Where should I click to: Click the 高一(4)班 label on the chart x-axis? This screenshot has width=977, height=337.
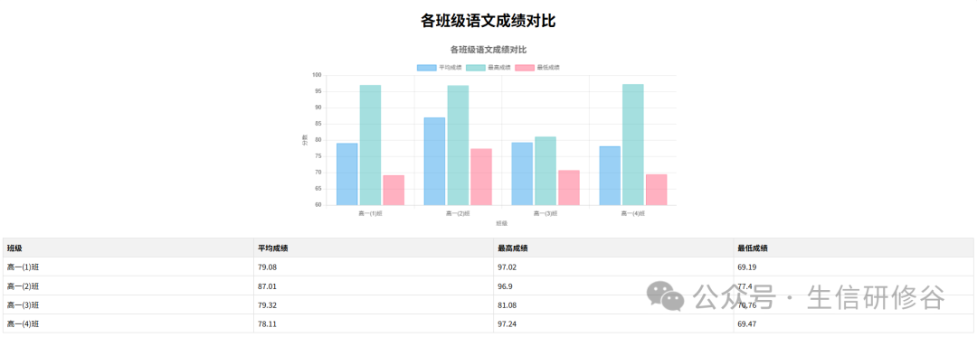pos(633,213)
